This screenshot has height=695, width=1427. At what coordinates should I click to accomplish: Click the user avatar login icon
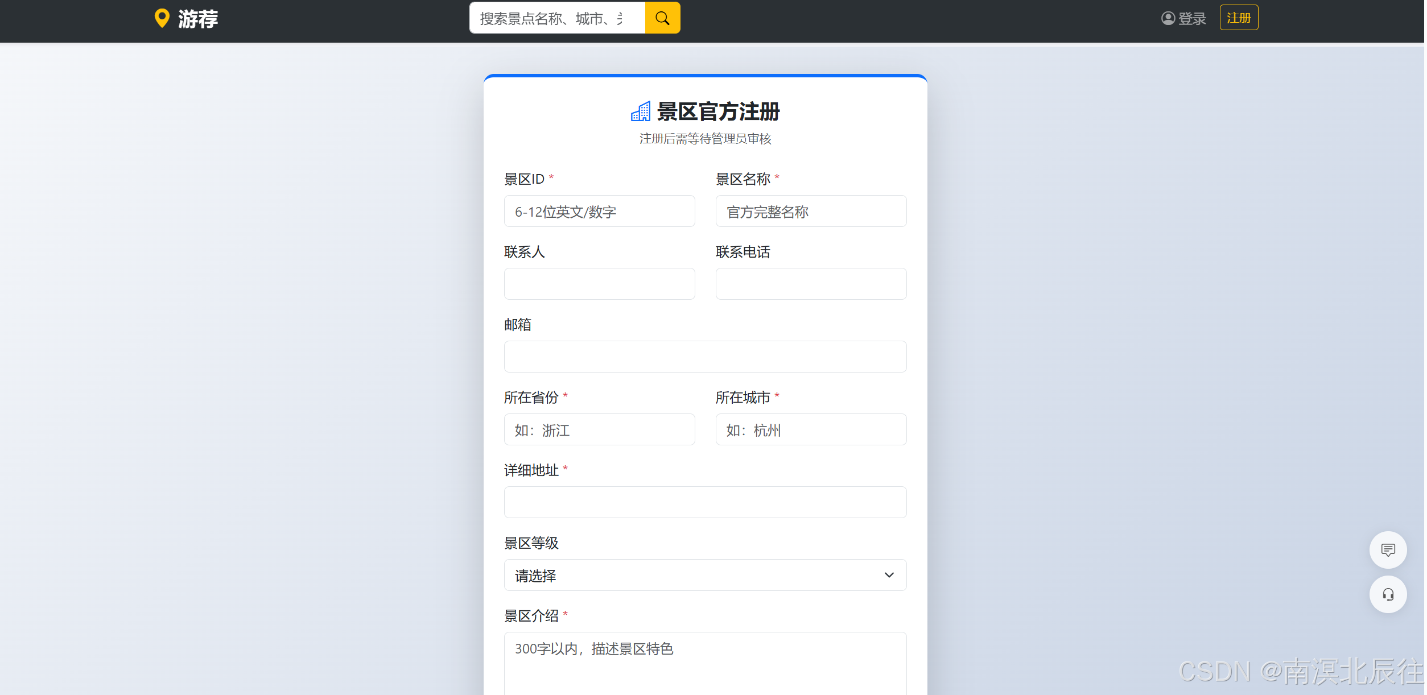[x=1168, y=18]
